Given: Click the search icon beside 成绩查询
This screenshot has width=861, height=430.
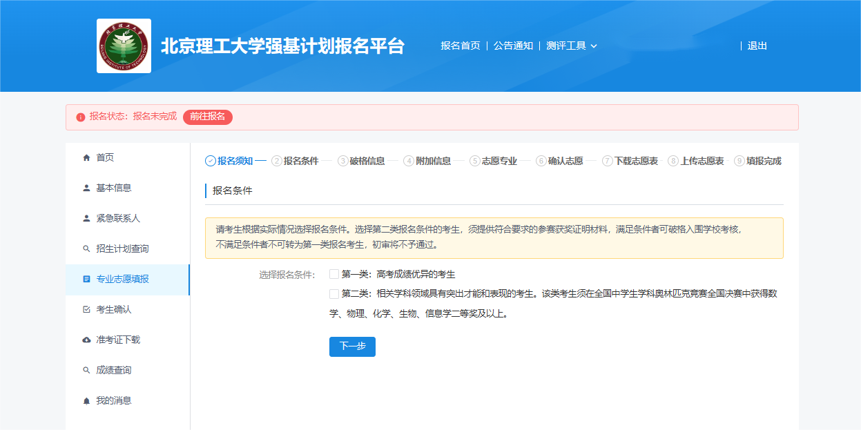Looking at the screenshot, I should [x=86, y=370].
